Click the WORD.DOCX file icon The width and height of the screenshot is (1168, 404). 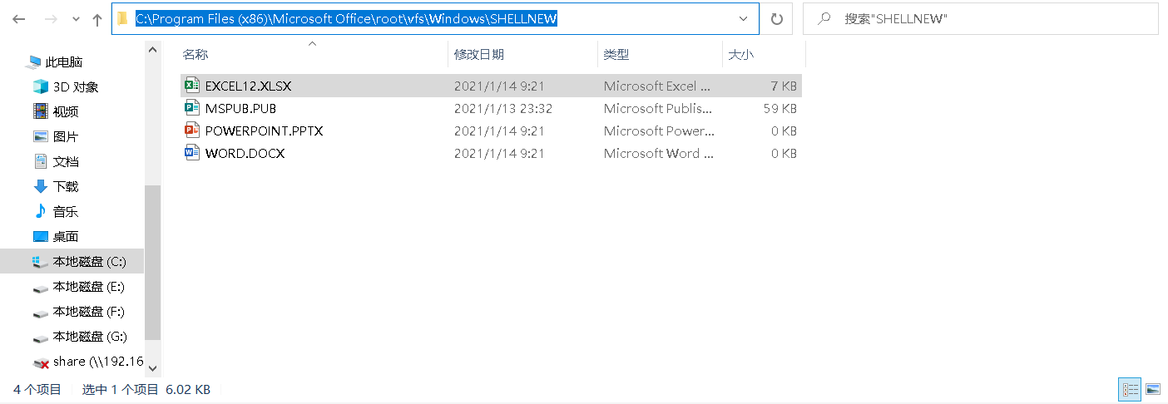tap(191, 153)
